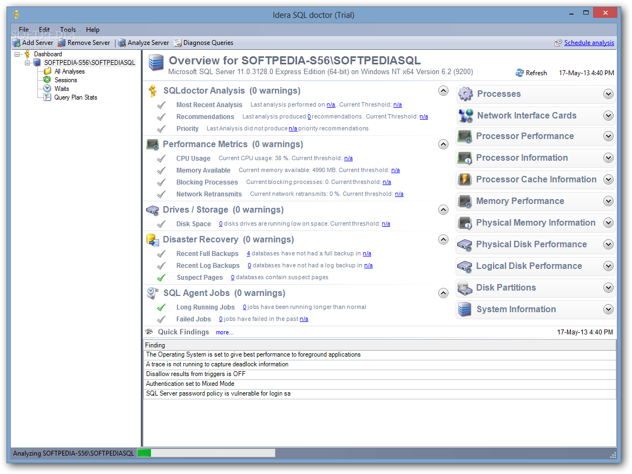This screenshot has width=632, height=474.
Task: Click the overview server icon in header
Action: (x=156, y=62)
